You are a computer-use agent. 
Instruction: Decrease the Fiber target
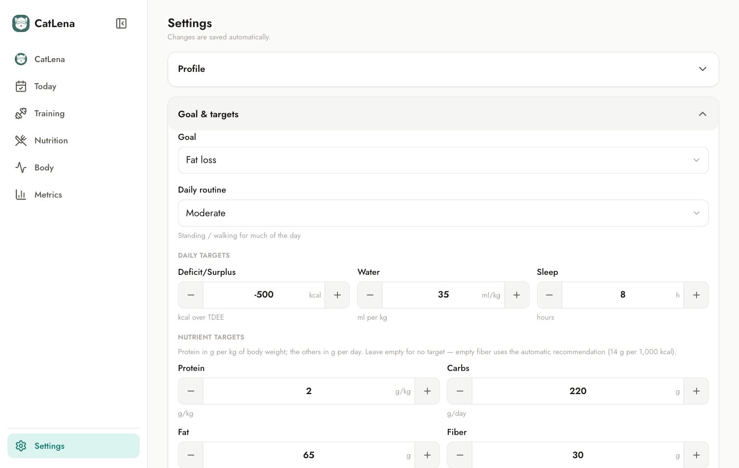[460, 455]
